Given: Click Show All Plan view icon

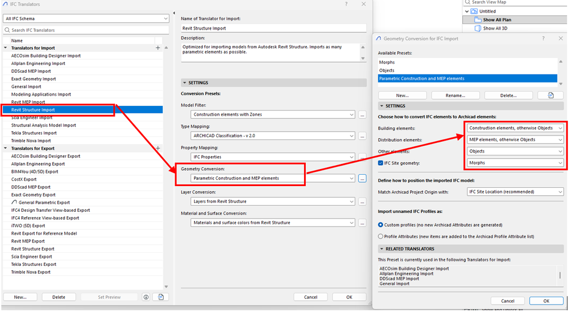Looking at the screenshot, I should coord(478,19).
